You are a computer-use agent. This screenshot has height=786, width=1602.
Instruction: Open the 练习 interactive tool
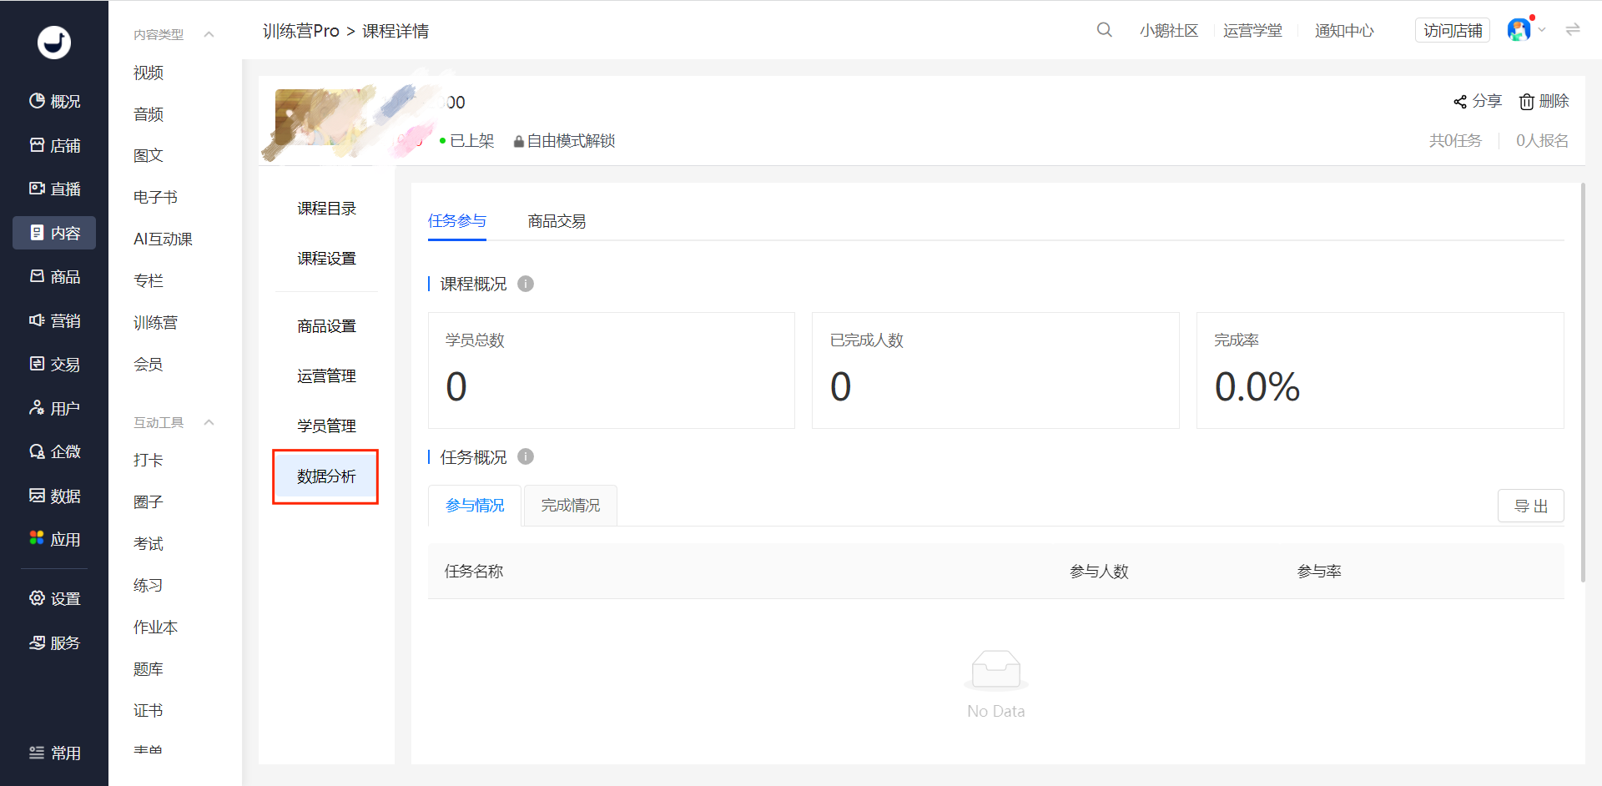click(x=149, y=585)
